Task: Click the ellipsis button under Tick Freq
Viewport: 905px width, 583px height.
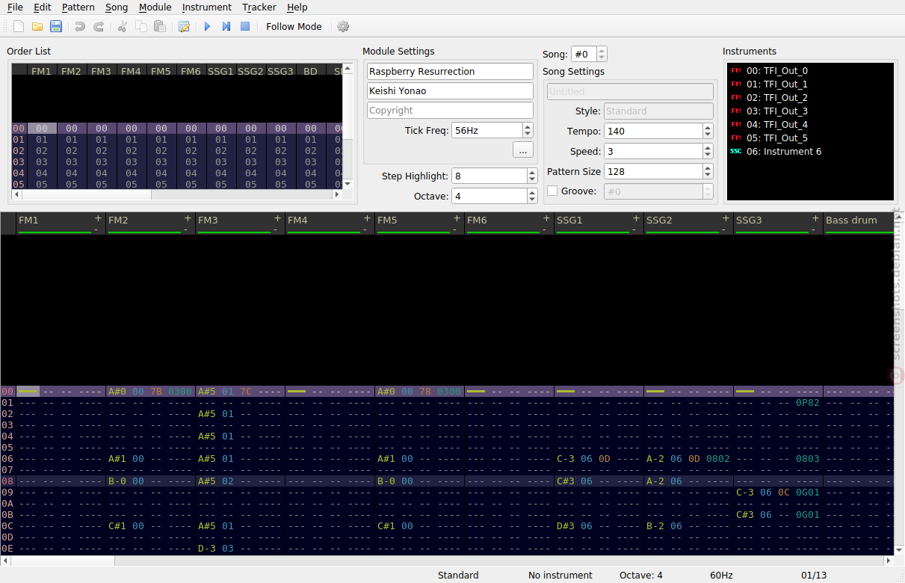Action: pos(523,150)
